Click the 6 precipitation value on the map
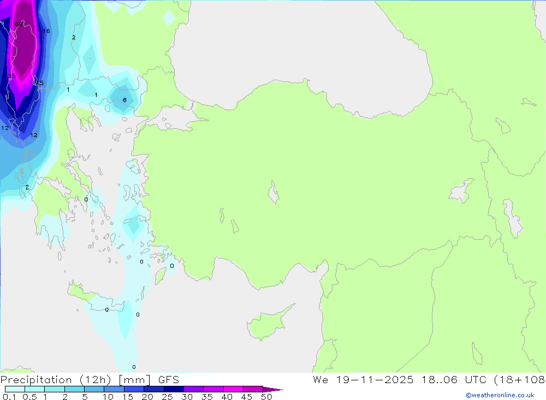The image size is (546, 400). click(124, 100)
